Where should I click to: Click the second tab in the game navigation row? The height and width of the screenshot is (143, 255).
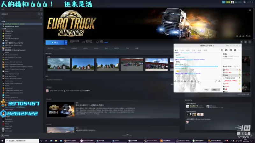click(62, 48)
